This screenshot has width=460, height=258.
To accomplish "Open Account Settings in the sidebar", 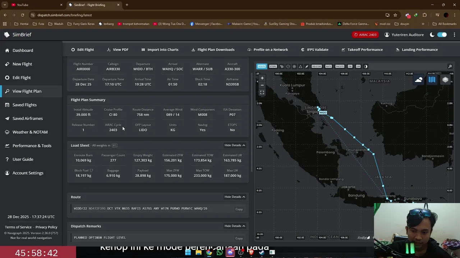I will pos(28,173).
